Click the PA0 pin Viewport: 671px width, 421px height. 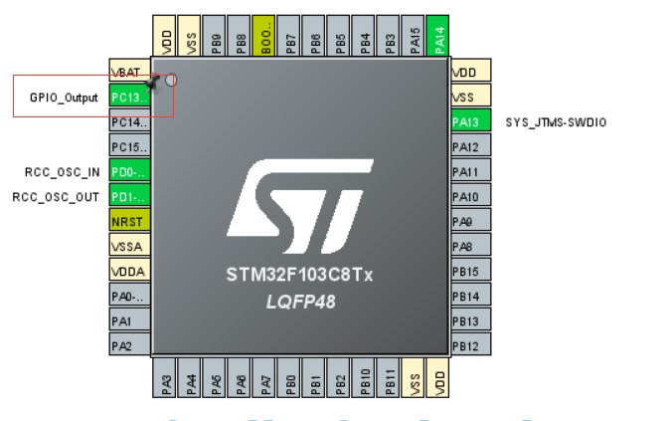tap(129, 296)
